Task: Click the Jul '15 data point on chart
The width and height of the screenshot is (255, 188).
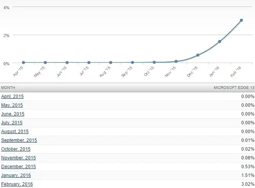Action: click(x=89, y=63)
